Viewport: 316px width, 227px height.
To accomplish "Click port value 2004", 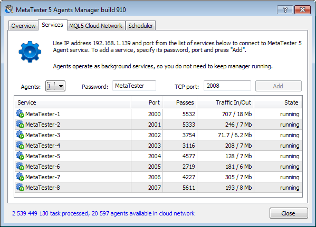I will [155, 156].
